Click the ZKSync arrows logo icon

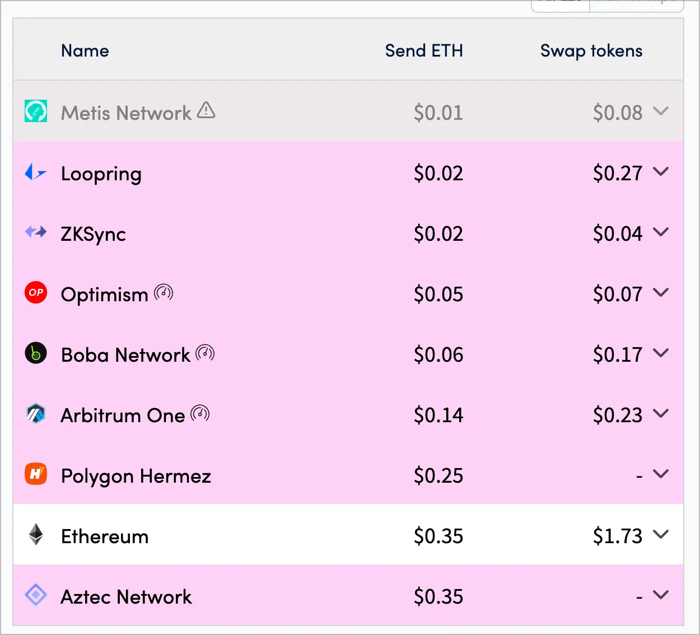(36, 232)
